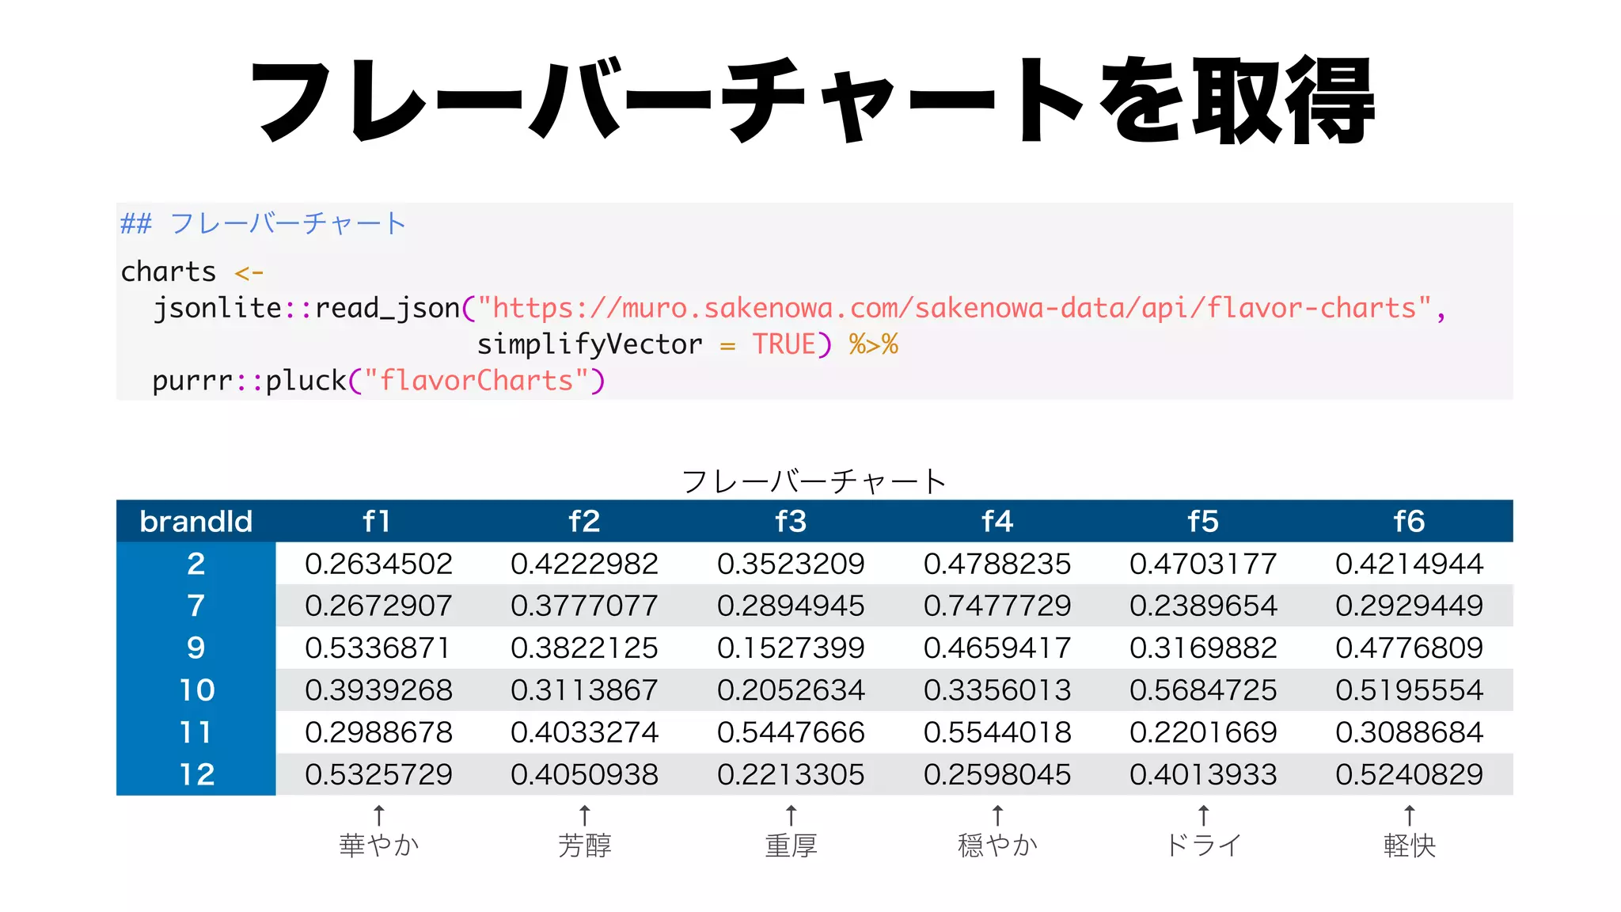Viewport: 1621px width, 912px height.
Task: Click the slide title フレーバーチャートを取得
Action: point(812,101)
